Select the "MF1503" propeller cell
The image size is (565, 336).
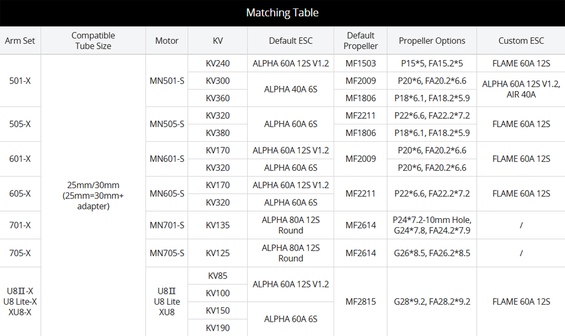pyautogui.click(x=360, y=64)
